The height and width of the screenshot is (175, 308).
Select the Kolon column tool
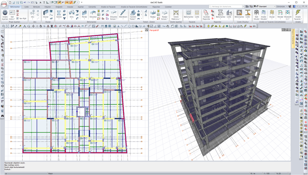coord(59,13)
